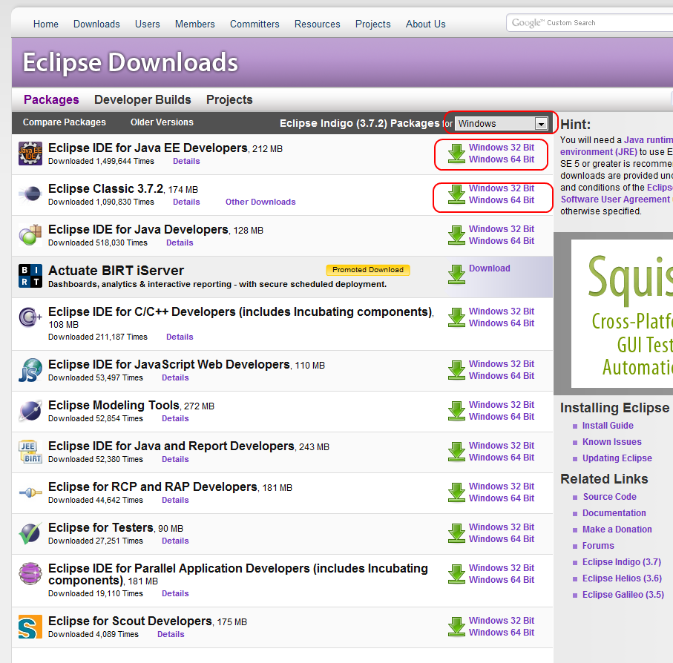Click the C/C++ Developers package icon
This screenshot has width=673, height=663.
[30, 317]
